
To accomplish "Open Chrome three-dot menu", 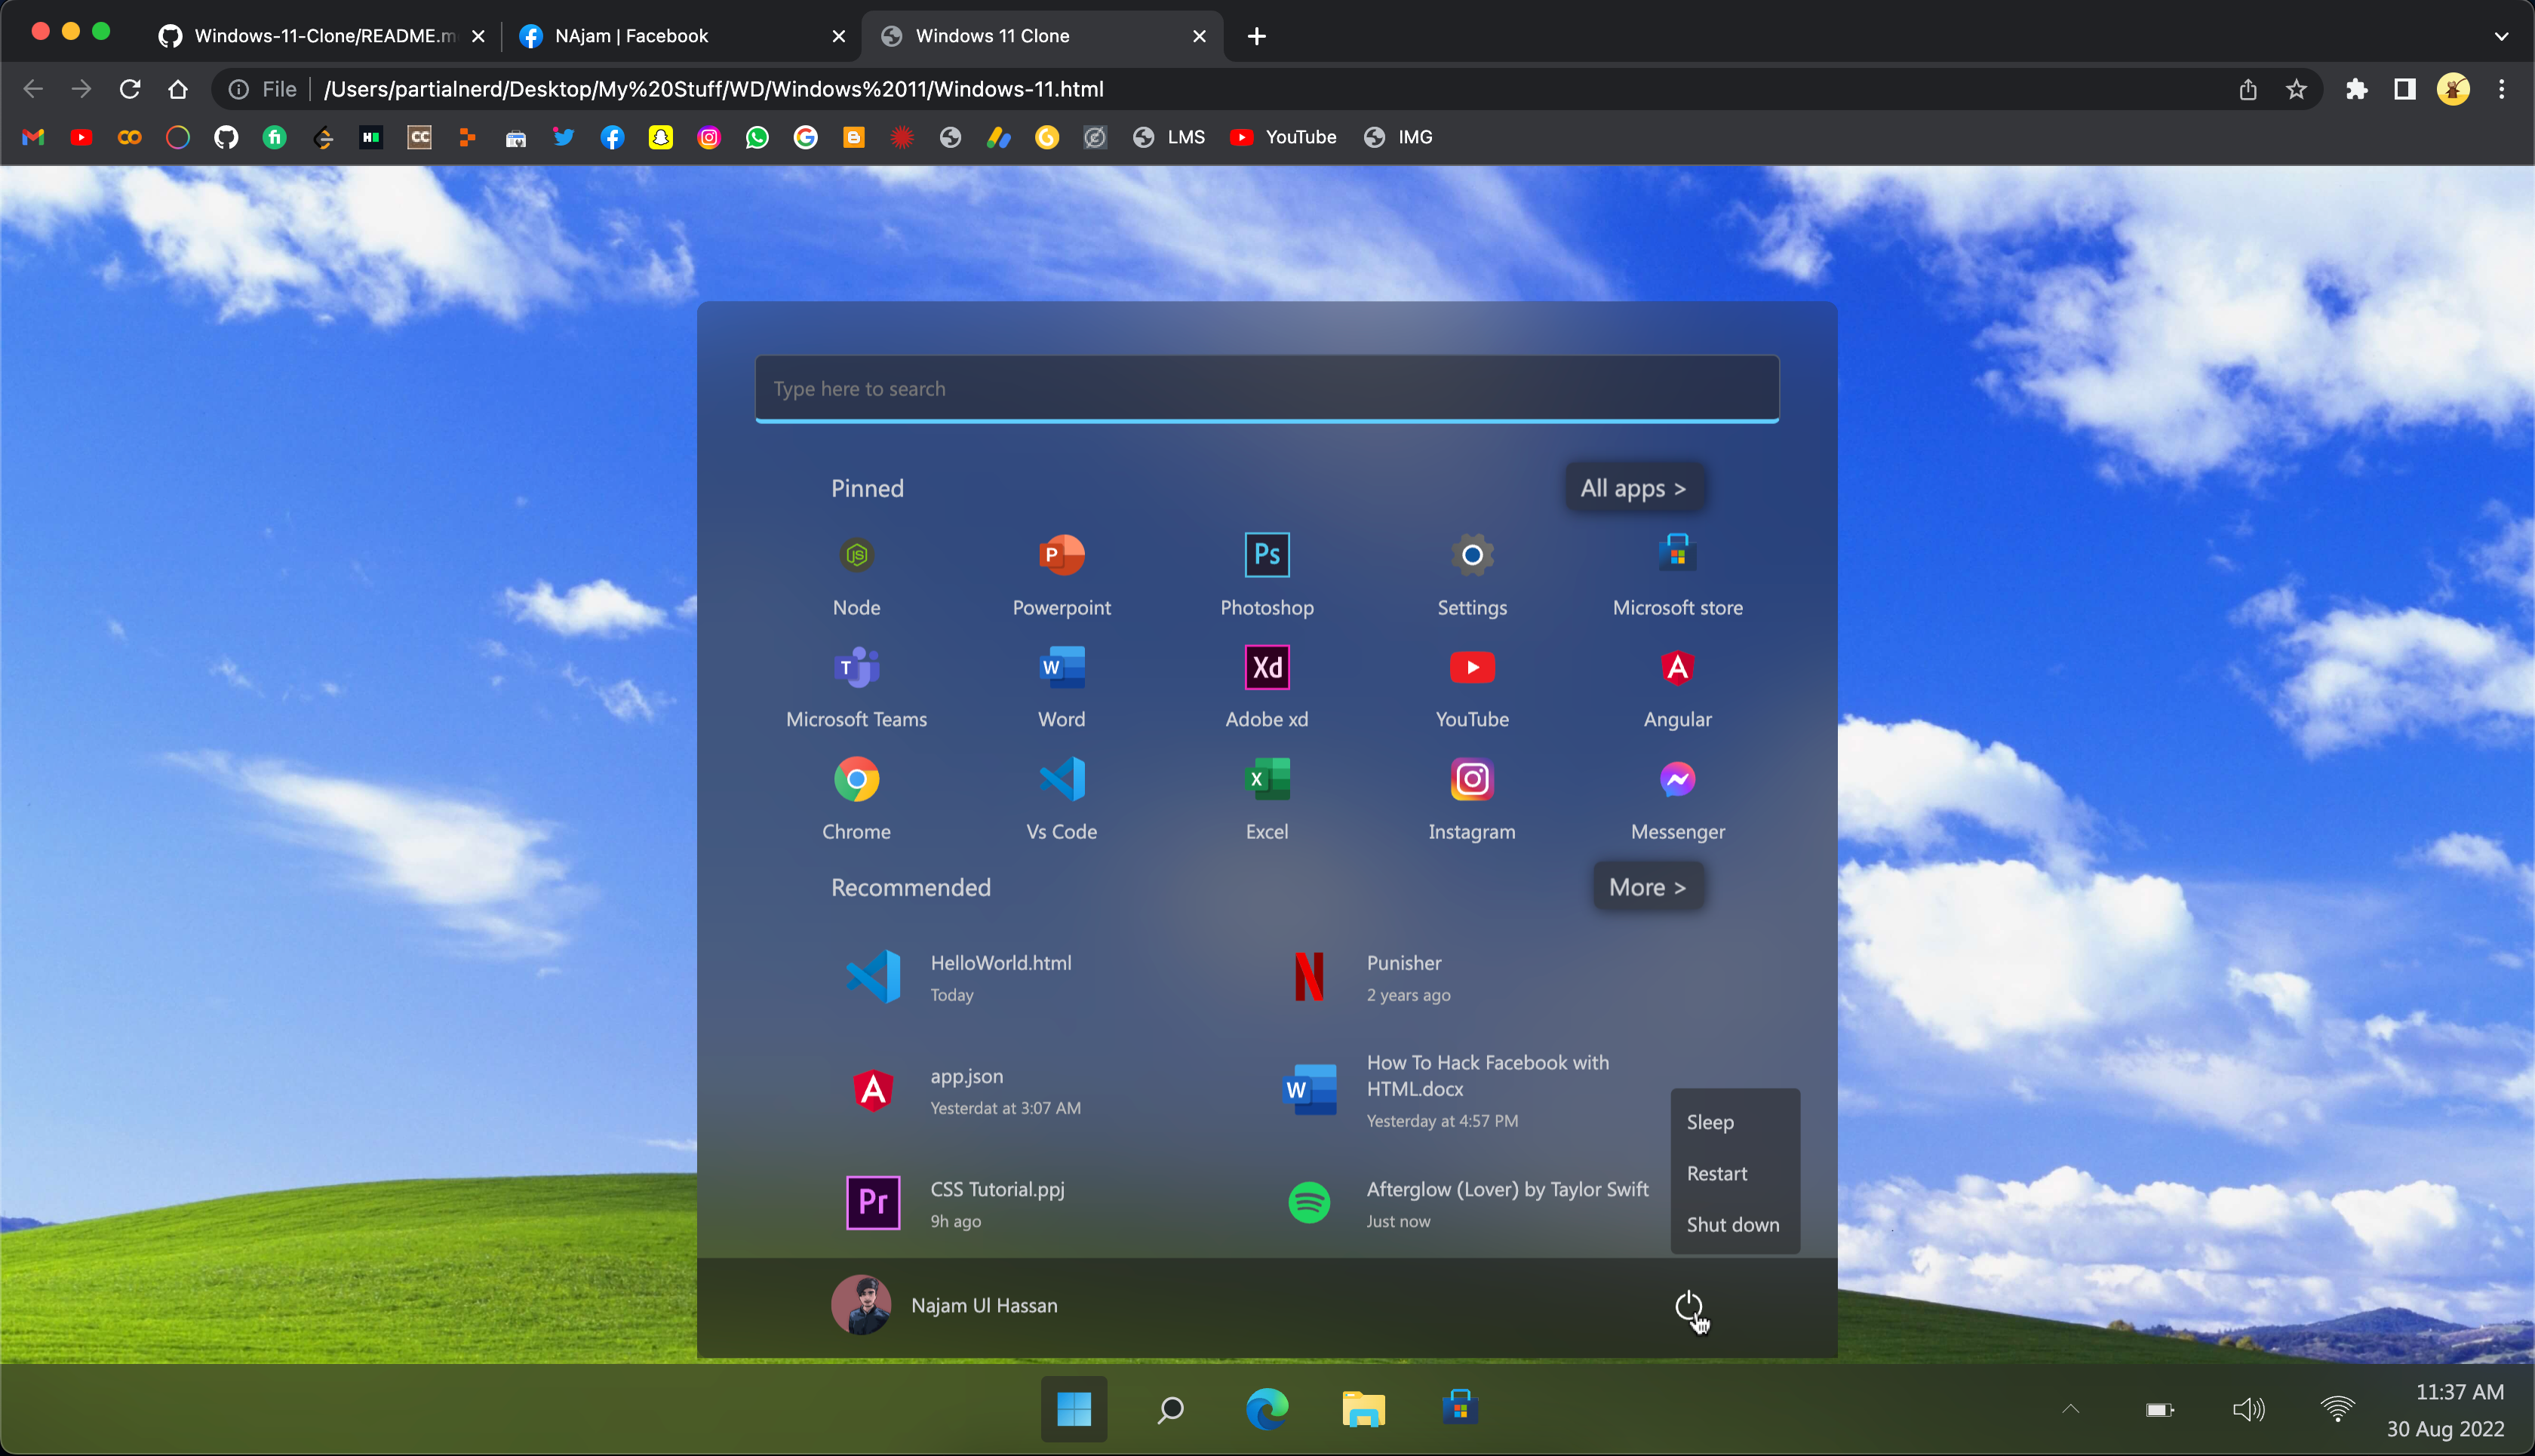I will (2502, 89).
